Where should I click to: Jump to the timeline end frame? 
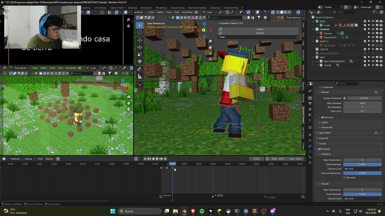(165, 159)
